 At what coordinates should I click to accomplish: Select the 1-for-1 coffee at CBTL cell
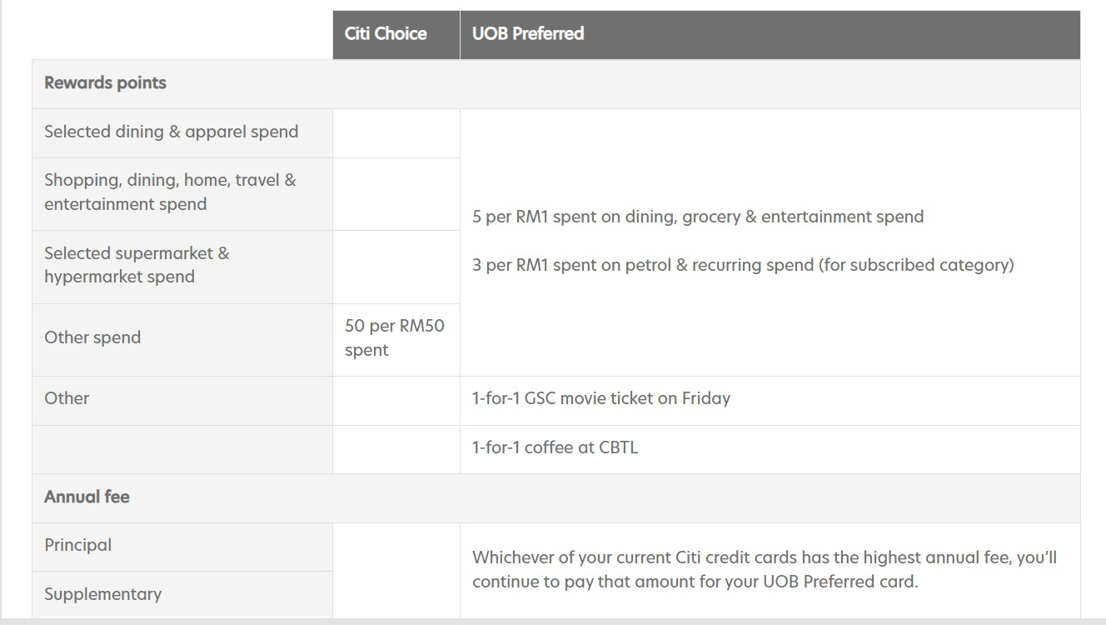click(x=555, y=447)
